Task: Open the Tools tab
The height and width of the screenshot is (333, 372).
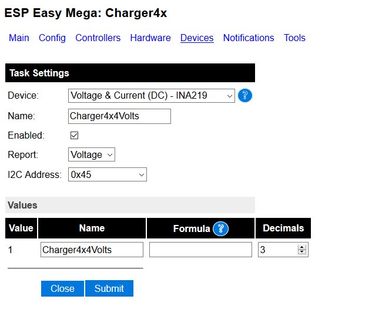Action: pyautogui.click(x=294, y=38)
